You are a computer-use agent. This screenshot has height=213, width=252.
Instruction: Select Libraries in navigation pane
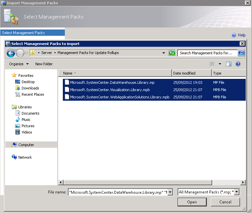tap(25, 107)
